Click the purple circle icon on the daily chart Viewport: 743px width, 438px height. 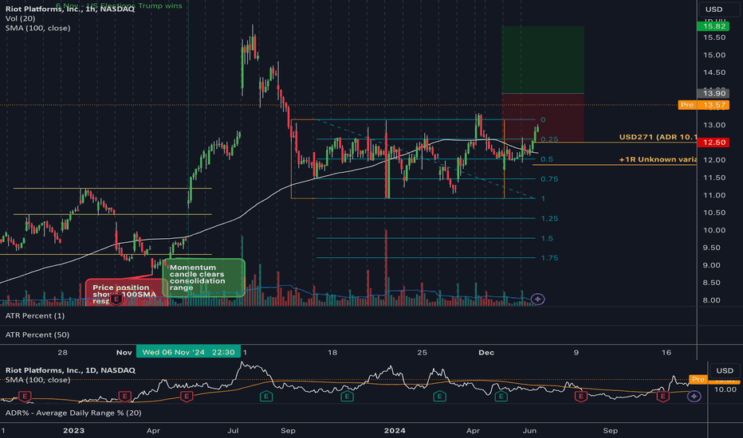694,396
